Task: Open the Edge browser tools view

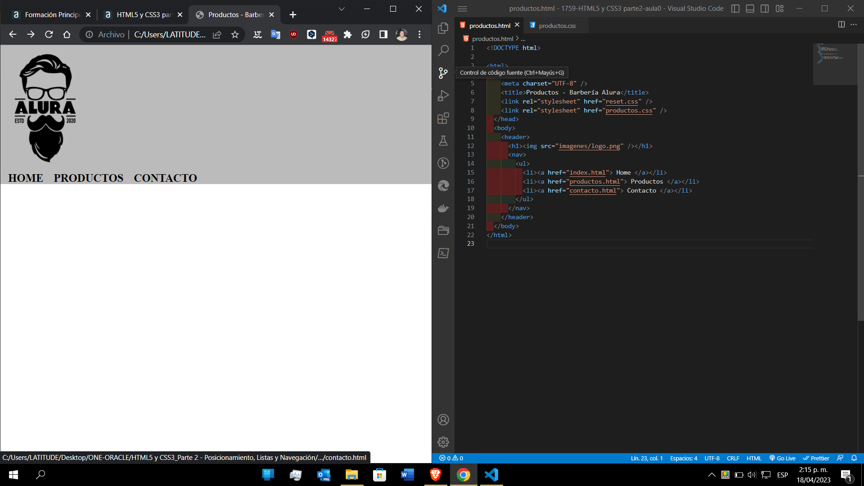Action: coord(443,186)
